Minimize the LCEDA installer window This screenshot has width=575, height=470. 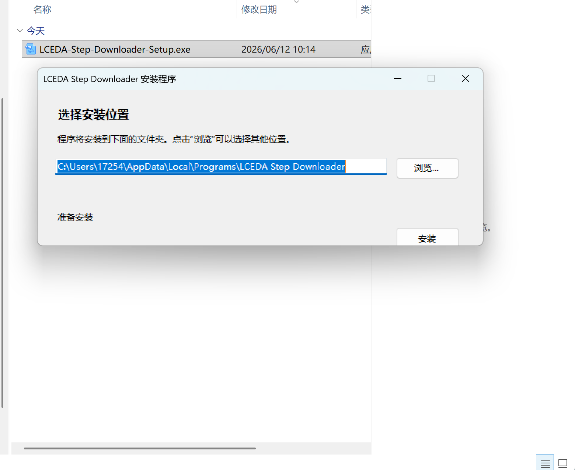[x=398, y=79]
